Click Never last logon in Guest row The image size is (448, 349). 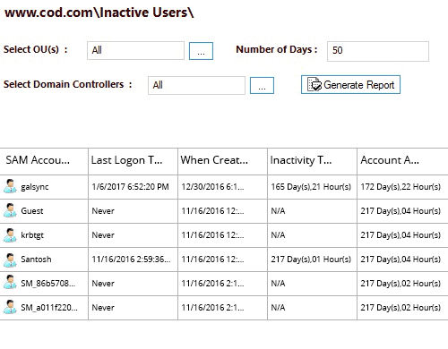(x=103, y=211)
